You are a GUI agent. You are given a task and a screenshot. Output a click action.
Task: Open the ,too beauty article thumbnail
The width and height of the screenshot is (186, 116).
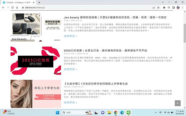tap(36, 27)
